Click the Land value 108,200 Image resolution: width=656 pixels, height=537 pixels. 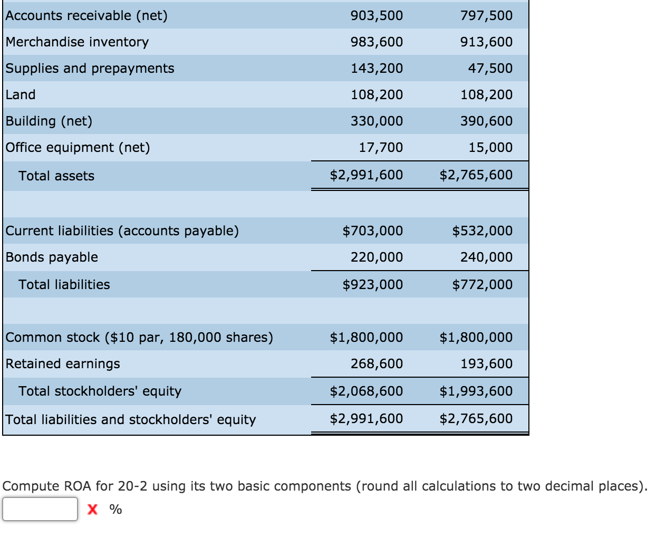click(378, 94)
